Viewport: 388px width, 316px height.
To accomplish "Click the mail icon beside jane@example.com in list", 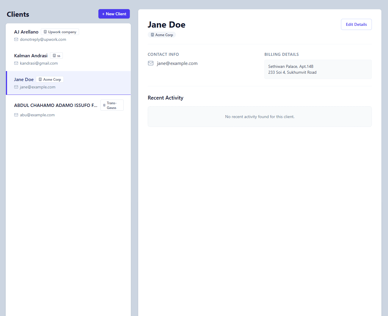I will coord(16,87).
